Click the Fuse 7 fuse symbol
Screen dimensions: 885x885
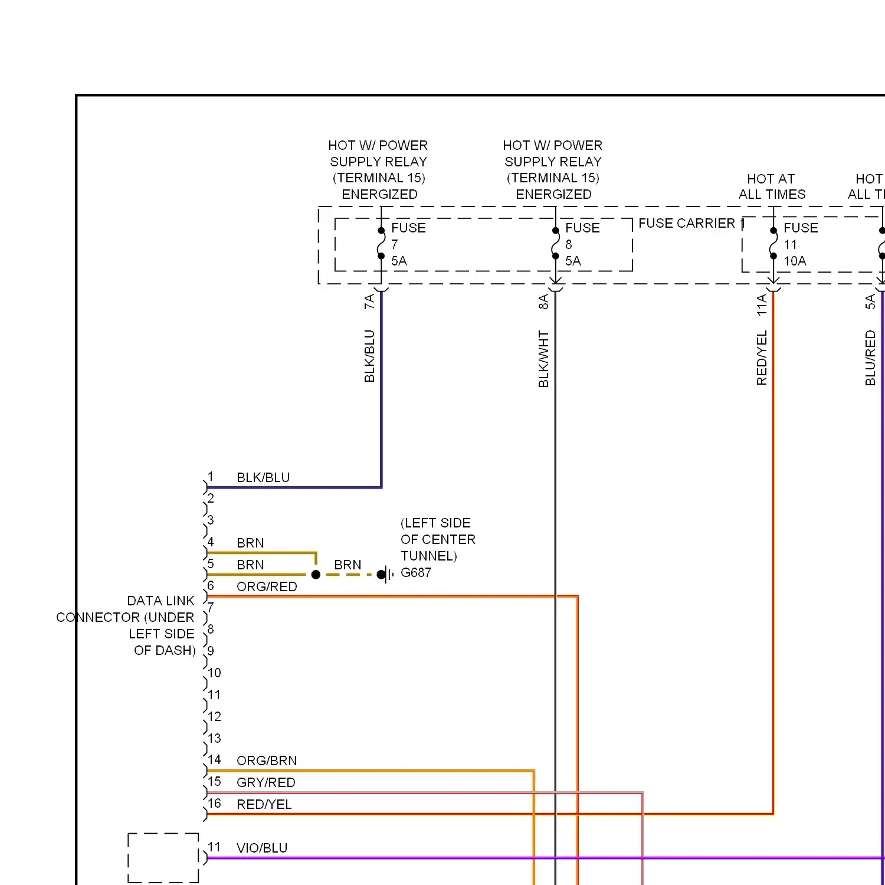click(x=381, y=243)
